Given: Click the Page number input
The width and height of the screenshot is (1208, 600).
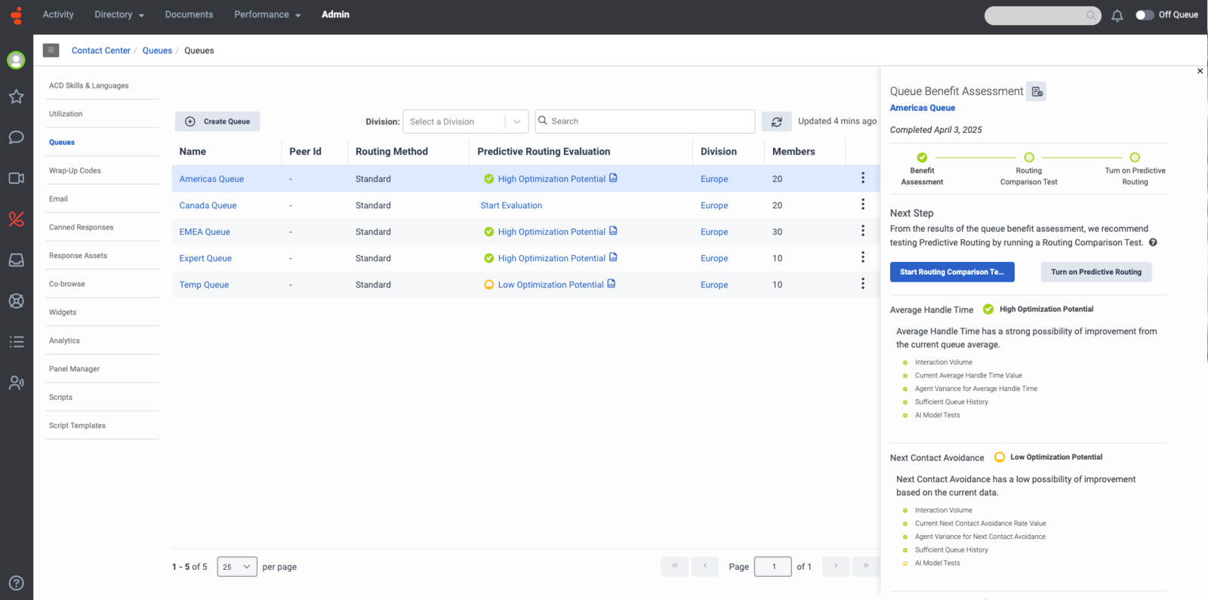Looking at the screenshot, I should tap(773, 567).
